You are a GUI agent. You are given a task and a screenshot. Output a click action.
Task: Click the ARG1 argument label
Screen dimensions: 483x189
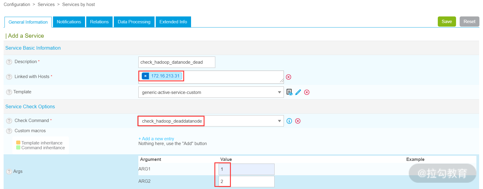click(144, 169)
